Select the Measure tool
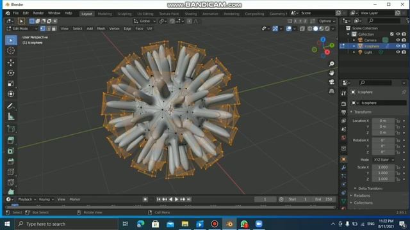This screenshot has width=410, height=230. click(11, 116)
